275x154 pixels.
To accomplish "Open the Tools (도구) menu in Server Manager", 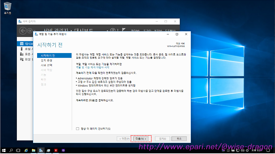I will coord(147,30).
